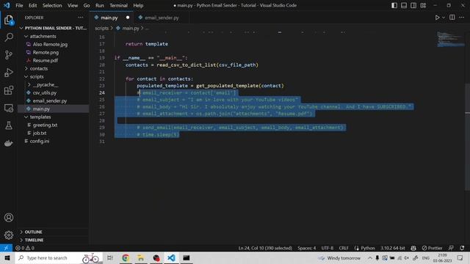Click the feedback icon in status bar
The image size is (470, 264).
click(x=451, y=248)
